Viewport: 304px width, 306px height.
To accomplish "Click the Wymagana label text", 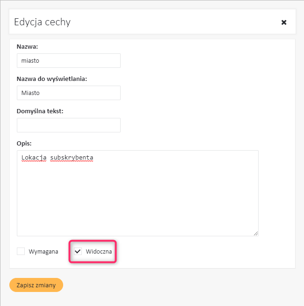I will (43, 252).
